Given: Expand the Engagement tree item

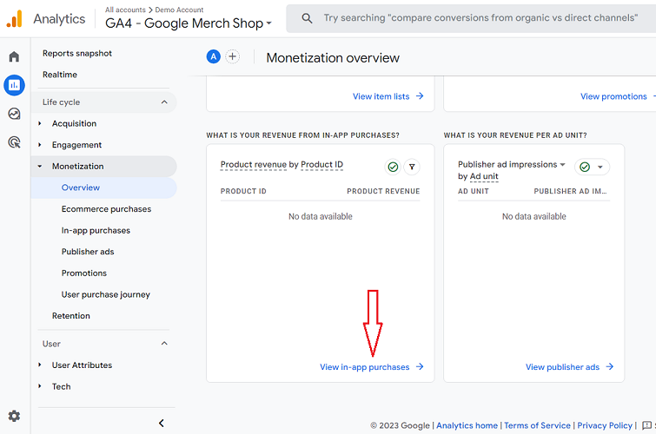Looking at the screenshot, I should click(x=40, y=145).
